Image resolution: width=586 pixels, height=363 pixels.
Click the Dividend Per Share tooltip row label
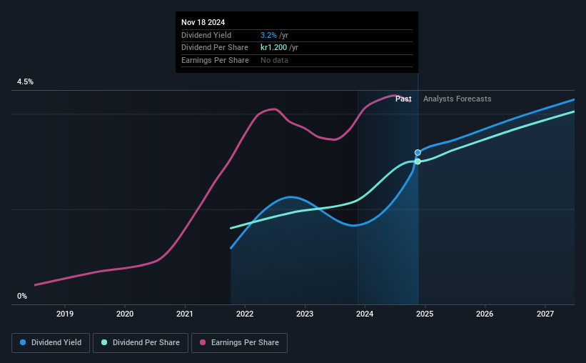pyautogui.click(x=215, y=48)
